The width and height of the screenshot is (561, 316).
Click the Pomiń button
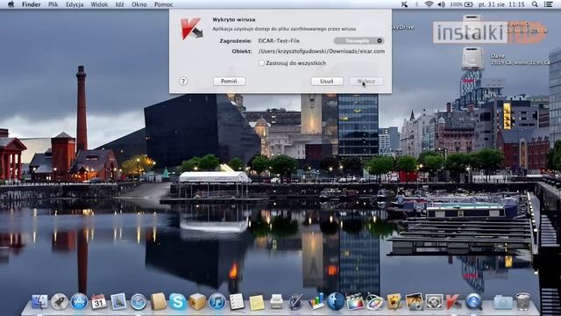229,82
